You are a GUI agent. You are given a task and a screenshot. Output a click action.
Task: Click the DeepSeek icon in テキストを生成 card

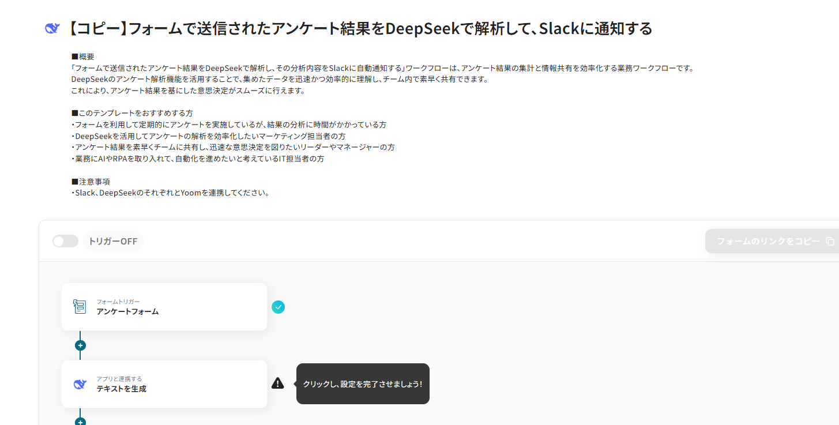pos(80,384)
